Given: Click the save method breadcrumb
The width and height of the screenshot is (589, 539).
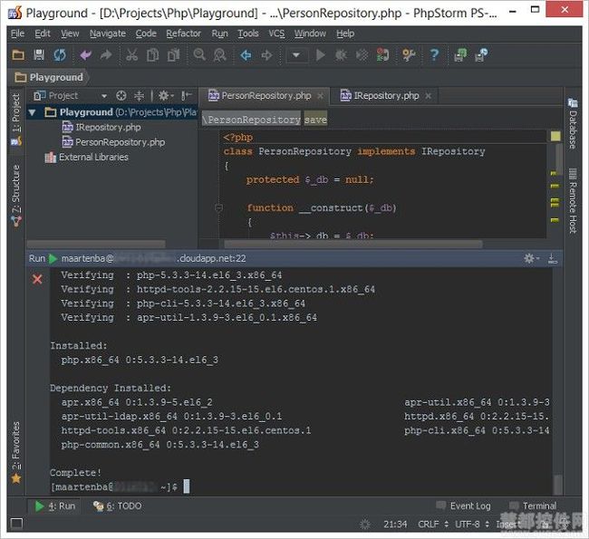Looking at the screenshot, I should 315,120.
